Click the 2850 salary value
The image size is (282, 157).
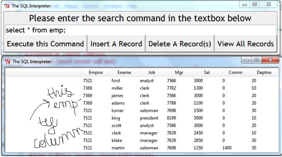coord(198,140)
